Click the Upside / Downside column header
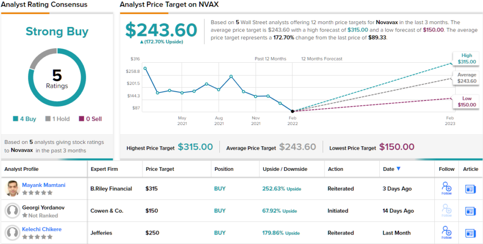 [285, 169]
